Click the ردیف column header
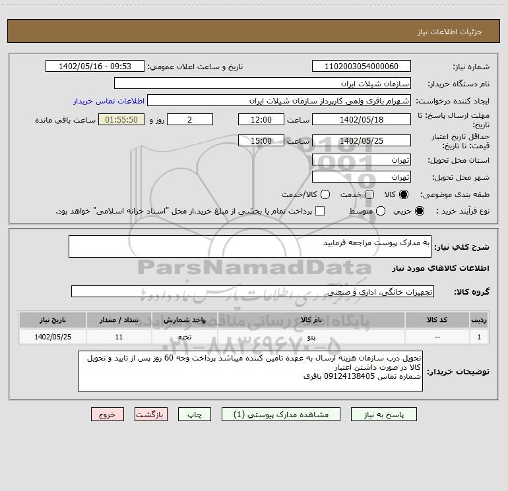The height and width of the screenshot is (491, 508). click(479, 320)
